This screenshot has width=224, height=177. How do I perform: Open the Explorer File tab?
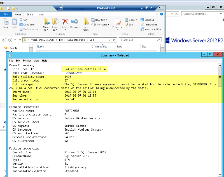(x=6, y=14)
